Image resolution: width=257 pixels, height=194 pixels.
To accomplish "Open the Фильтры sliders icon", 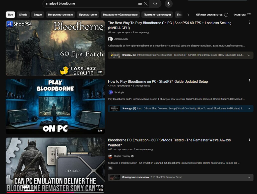I will click(x=249, y=15).
